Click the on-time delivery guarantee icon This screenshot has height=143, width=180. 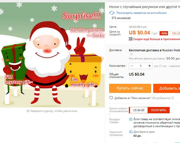point(131,132)
